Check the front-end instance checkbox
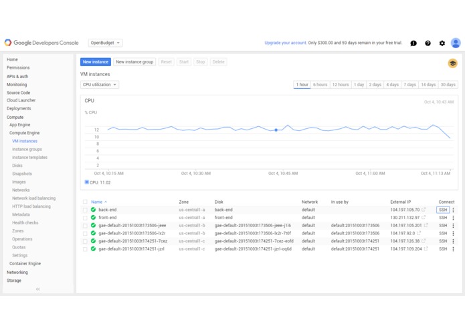The width and height of the screenshot is (465, 330). pos(85,218)
